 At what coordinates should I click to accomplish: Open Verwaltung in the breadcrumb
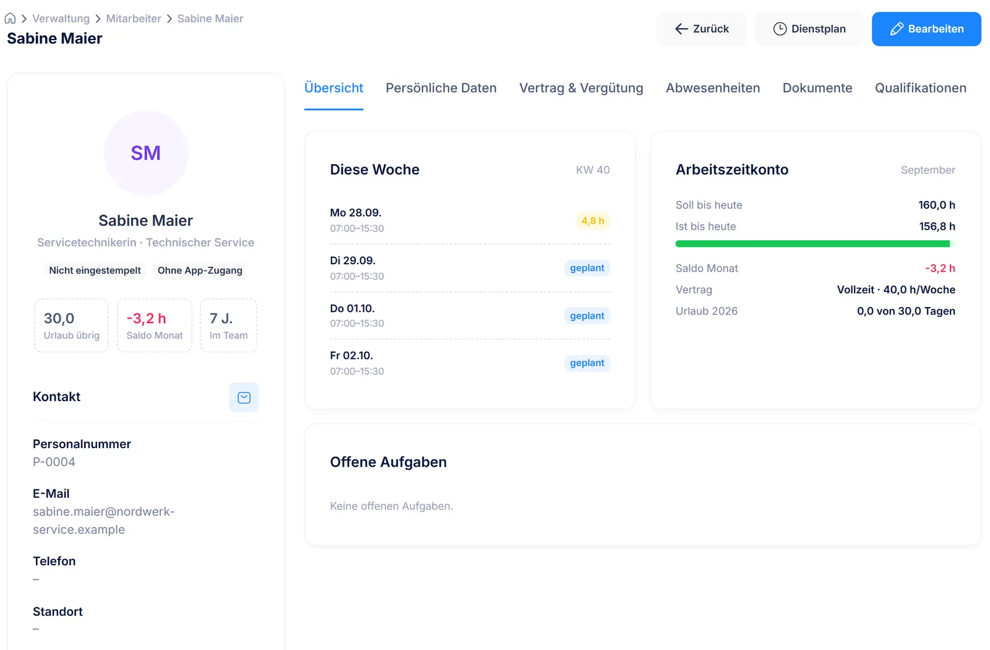(x=61, y=19)
